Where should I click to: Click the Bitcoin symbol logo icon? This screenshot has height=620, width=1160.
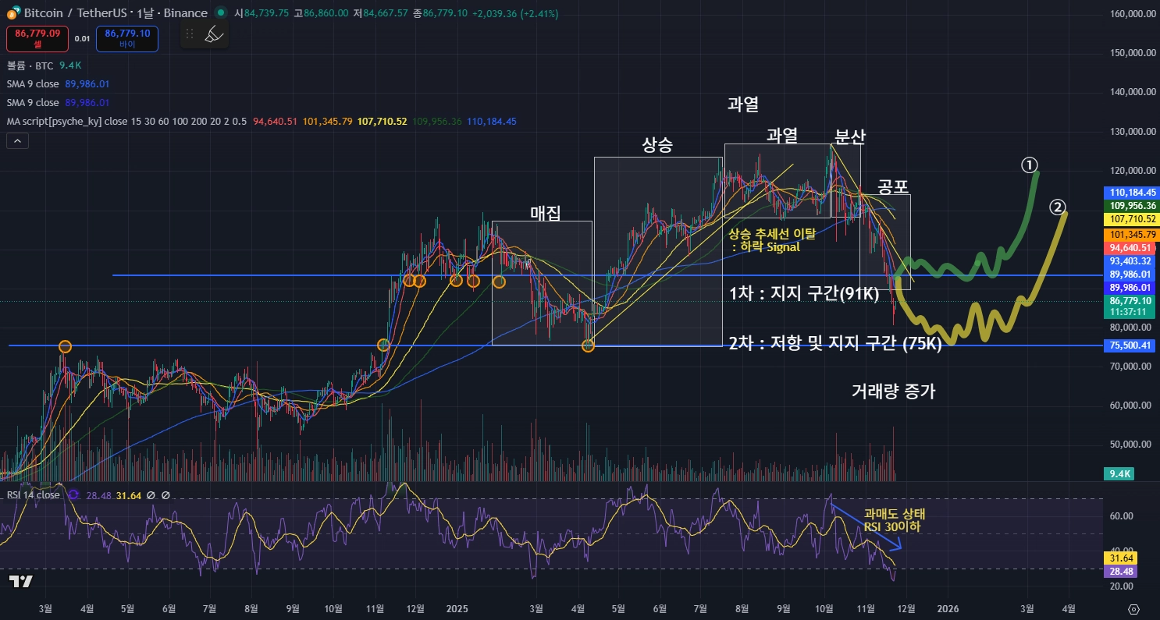13,13
